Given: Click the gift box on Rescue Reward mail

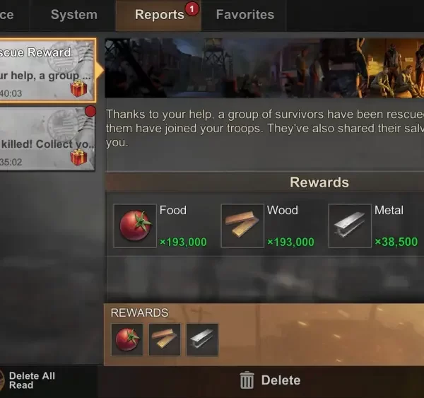Looking at the screenshot, I should click(78, 88).
